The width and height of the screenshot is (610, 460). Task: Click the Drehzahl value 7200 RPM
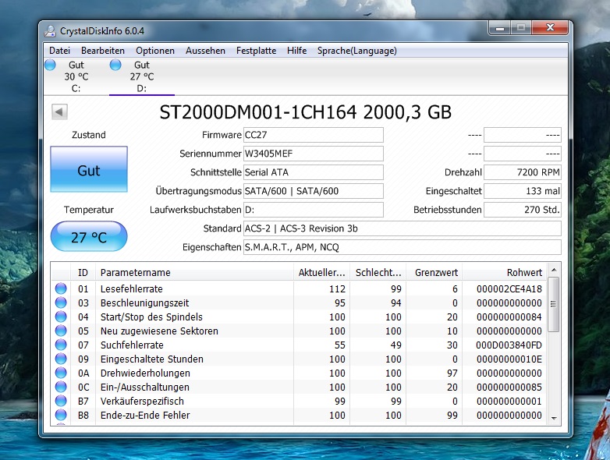(x=523, y=172)
